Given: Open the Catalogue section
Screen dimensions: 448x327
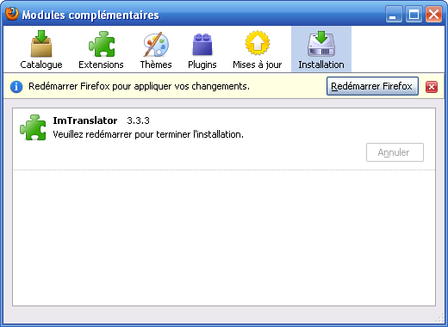Looking at the screenshot, I should tap(41, 49).
